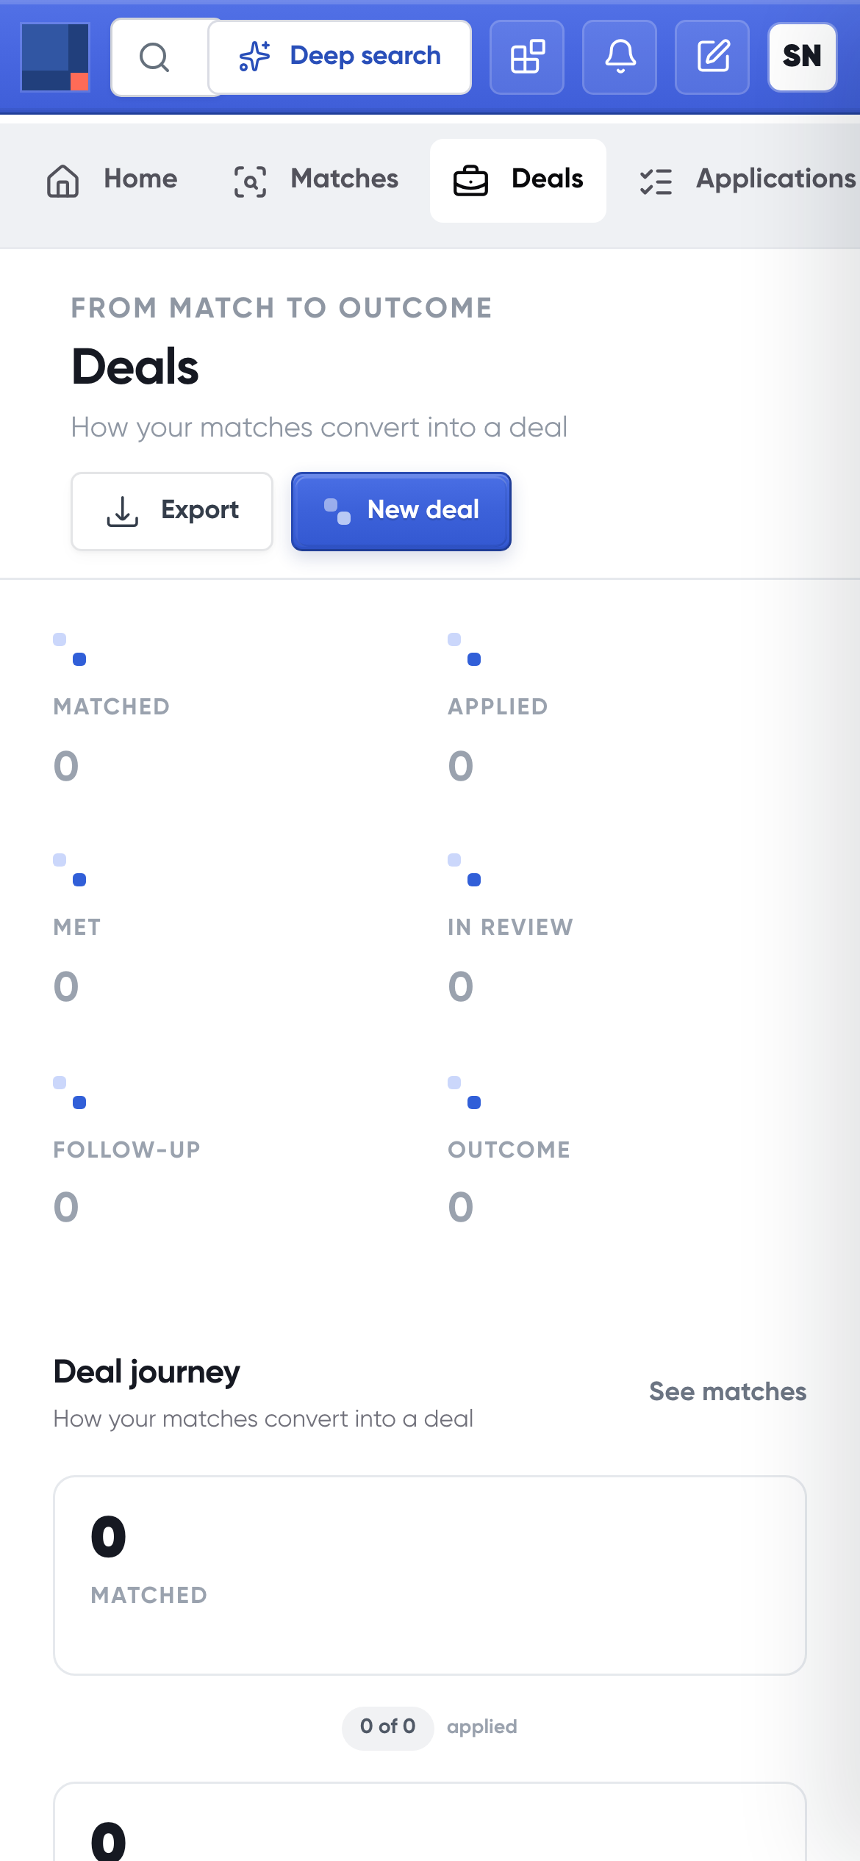The width and height of the screenshot is (860, 1861).
Task: Go to the Matches tab
Action: click(316, 181)
